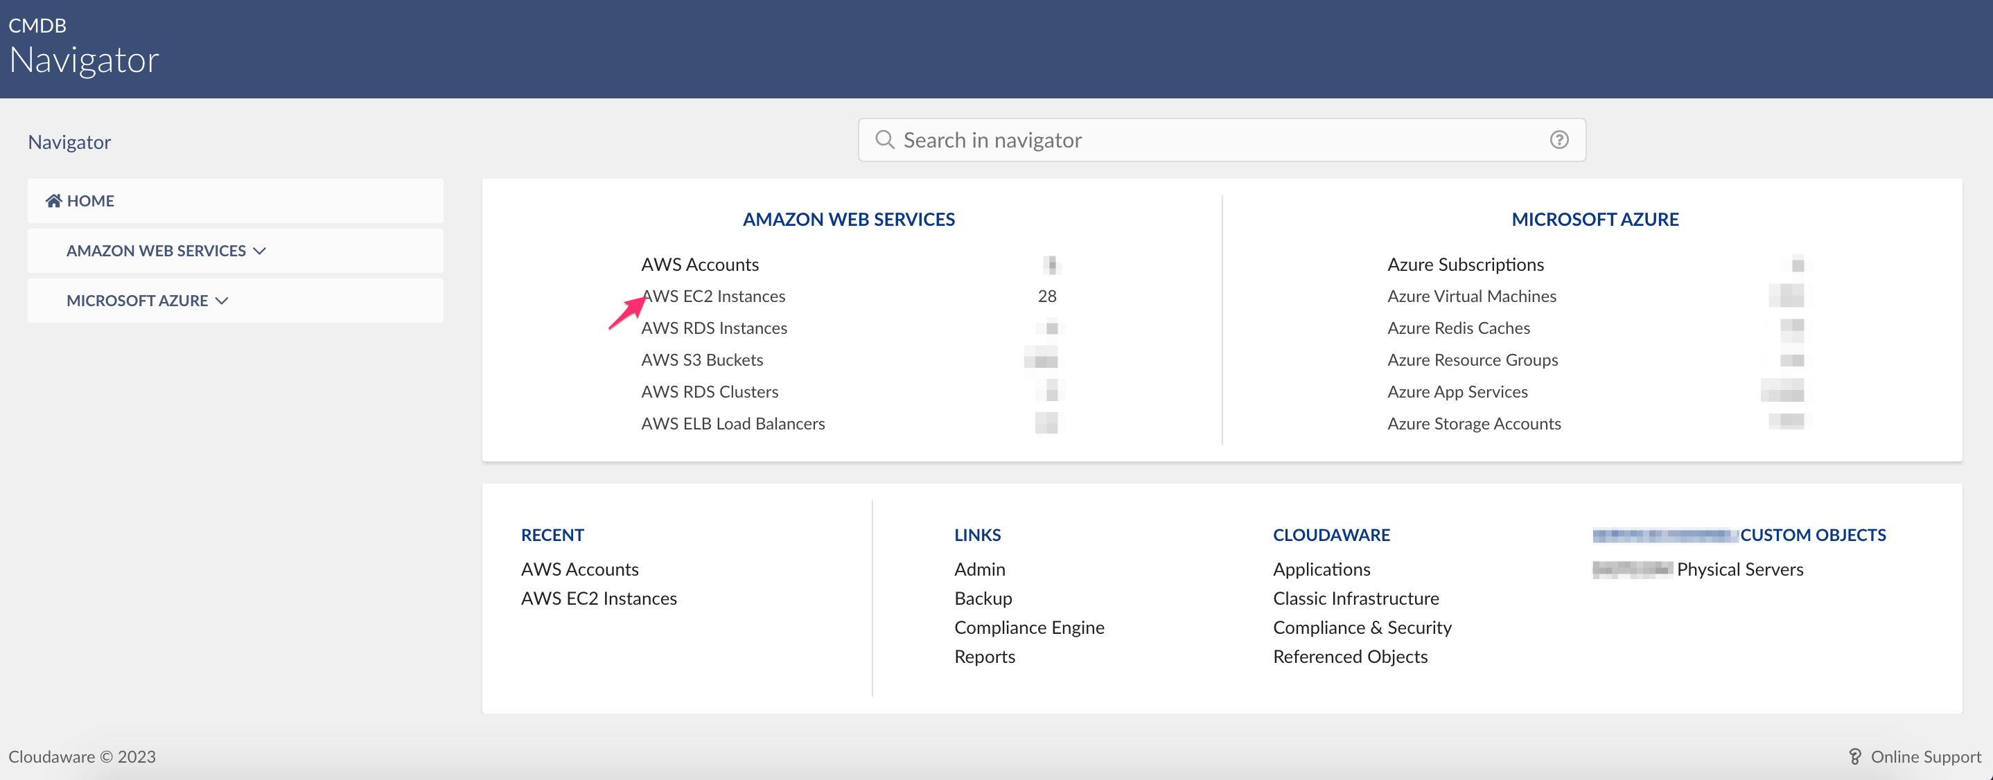Open the AMAZON WEB SERVICES panel heading
The width and height of the screenshot is (1993, 780).
pyautogui.click(x=849, y=220)
